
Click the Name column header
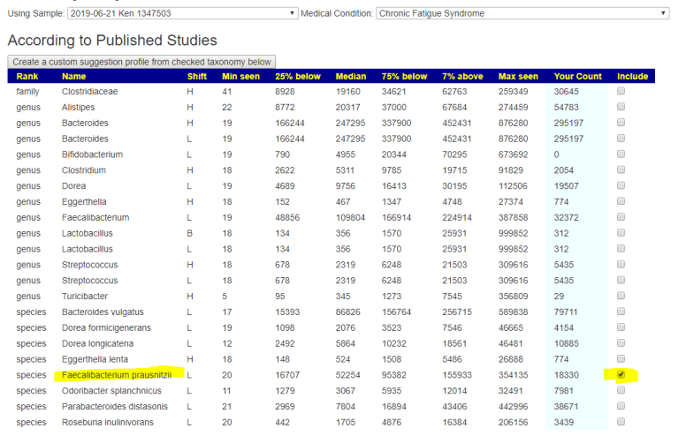point(74,77)
